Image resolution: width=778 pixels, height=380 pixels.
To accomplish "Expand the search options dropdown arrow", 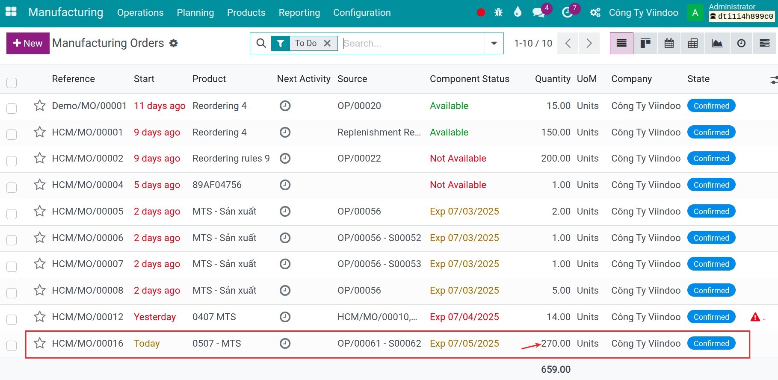I will 494,43.
